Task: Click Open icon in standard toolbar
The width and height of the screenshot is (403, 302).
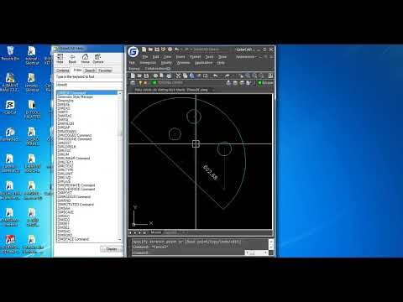Action: point(139,75)
